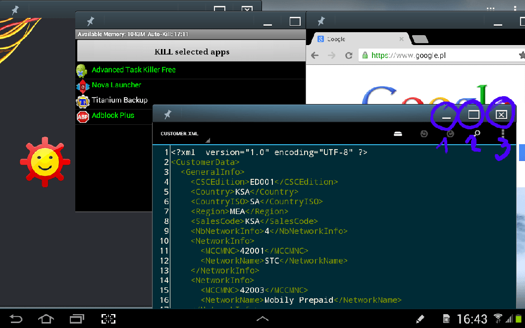Pin the CUSTOMER.XML editor window
Screen dimensions: 525x328
coord(168,114)
